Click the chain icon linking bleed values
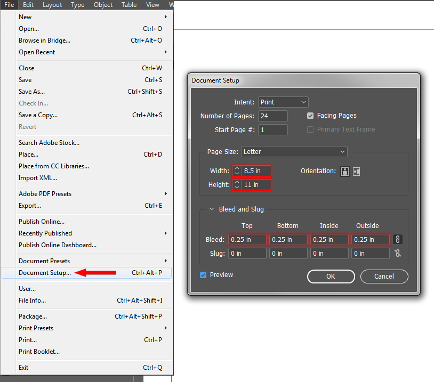 [x=397, y=239]
